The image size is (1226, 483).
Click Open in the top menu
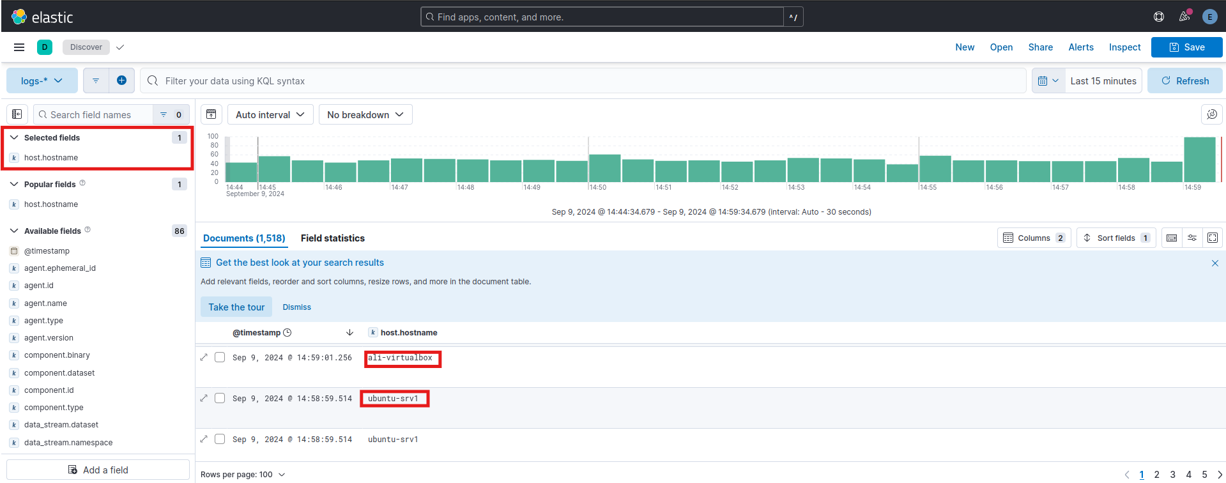(x=1001, y=47)
